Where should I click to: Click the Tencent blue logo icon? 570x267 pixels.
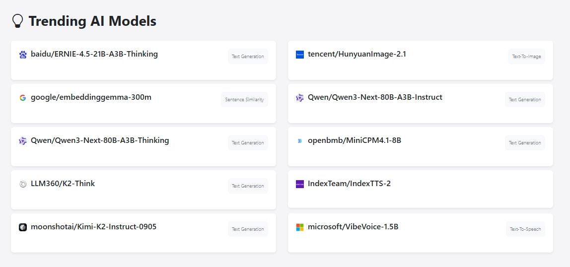pyautogui.click(x=299, y=55)
